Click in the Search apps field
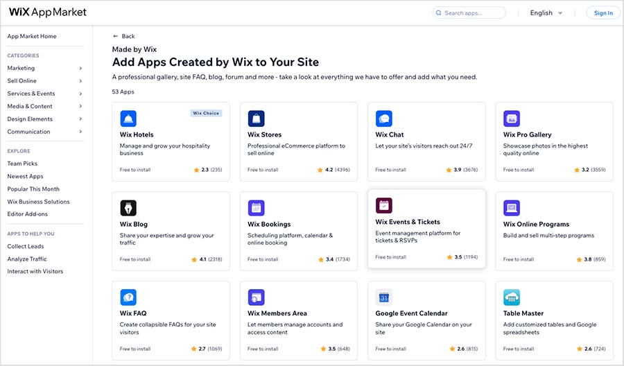Viewport: 624px width, 366px height. 469,12
